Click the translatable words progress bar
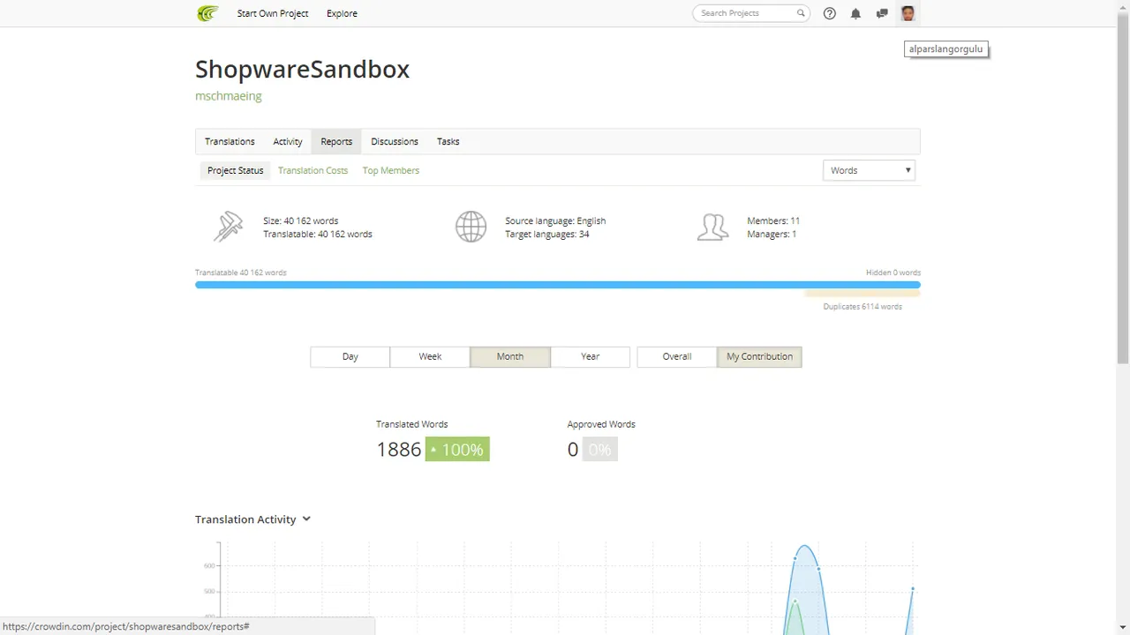Screen dimensions: 1130x635 (558, 285)
